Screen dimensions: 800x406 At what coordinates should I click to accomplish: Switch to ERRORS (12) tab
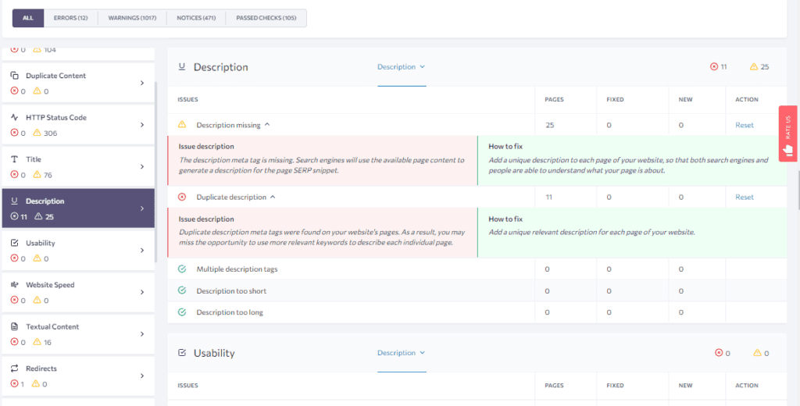click(71, 18)
